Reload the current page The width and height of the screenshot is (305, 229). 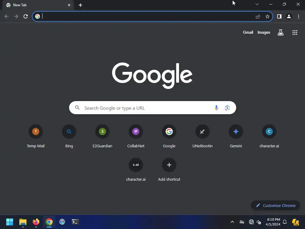(x=26, y=16)
